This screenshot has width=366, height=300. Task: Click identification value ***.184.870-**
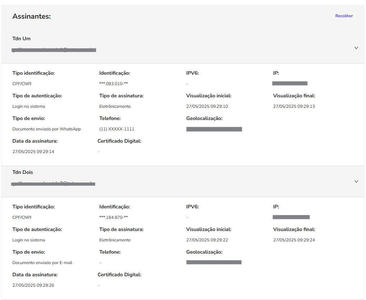point(113,217)
